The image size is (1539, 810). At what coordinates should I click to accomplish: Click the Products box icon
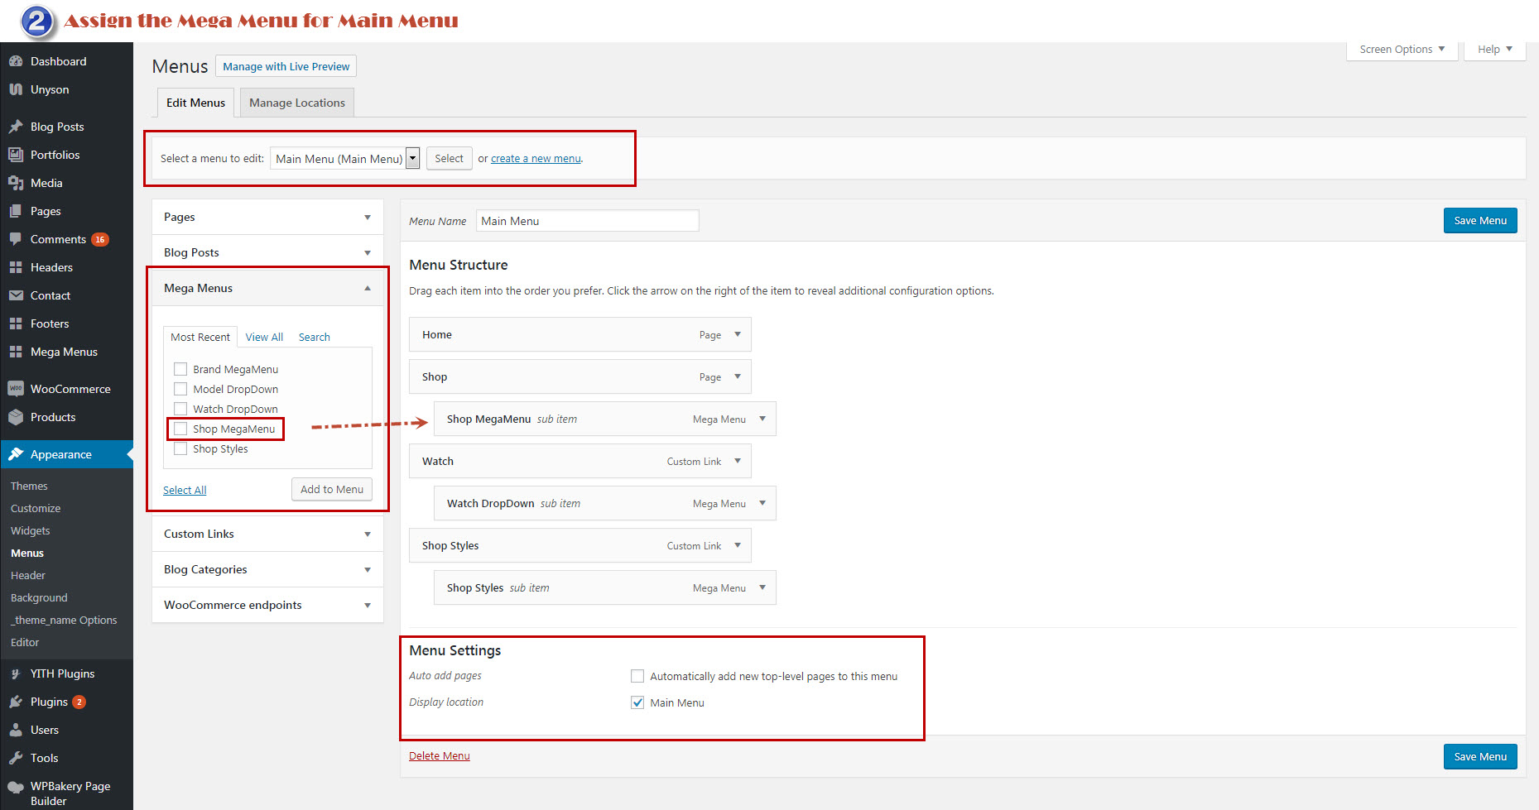pyautogui.click(x=16, y=417)
